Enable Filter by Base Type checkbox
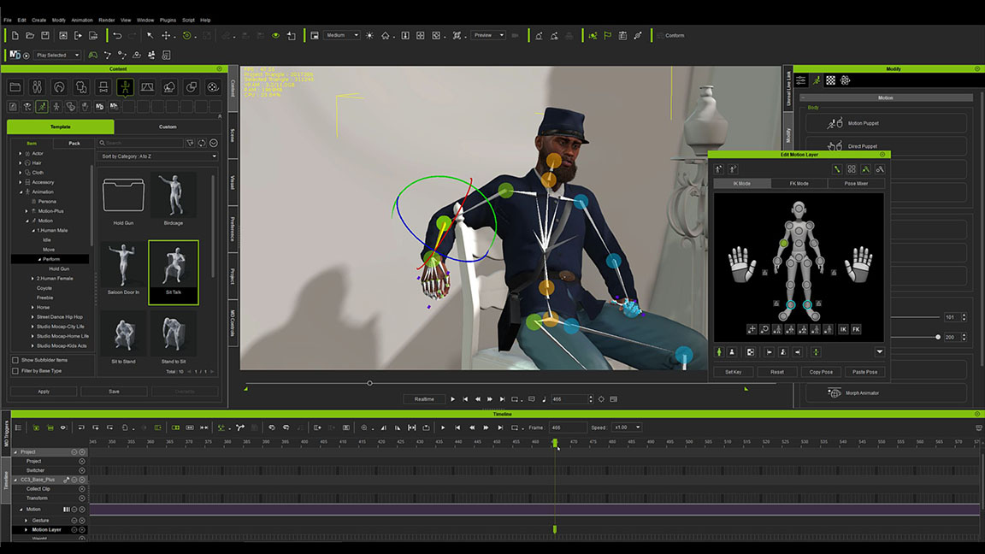The height and width of the screenshot is (554, 985). tap(15, 370)
